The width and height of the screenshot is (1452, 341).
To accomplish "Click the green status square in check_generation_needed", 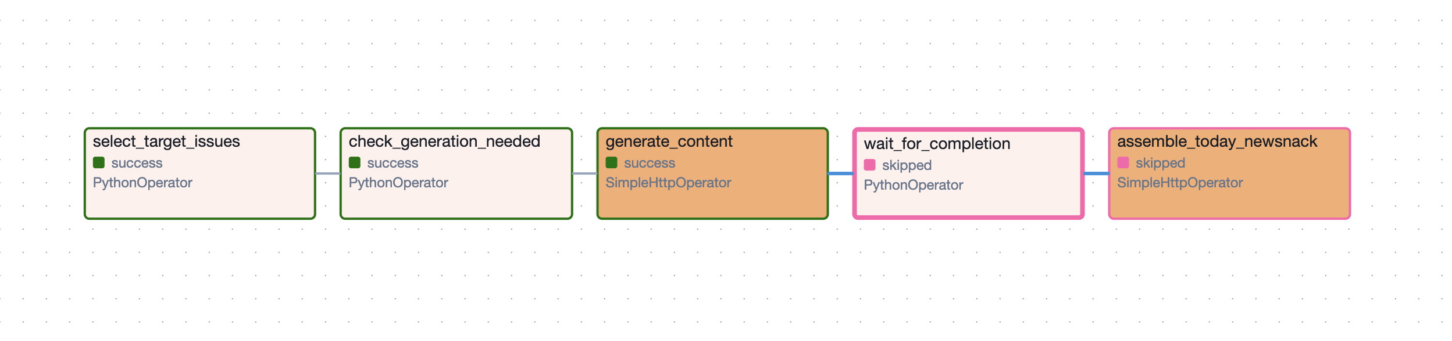I will 355,163.
